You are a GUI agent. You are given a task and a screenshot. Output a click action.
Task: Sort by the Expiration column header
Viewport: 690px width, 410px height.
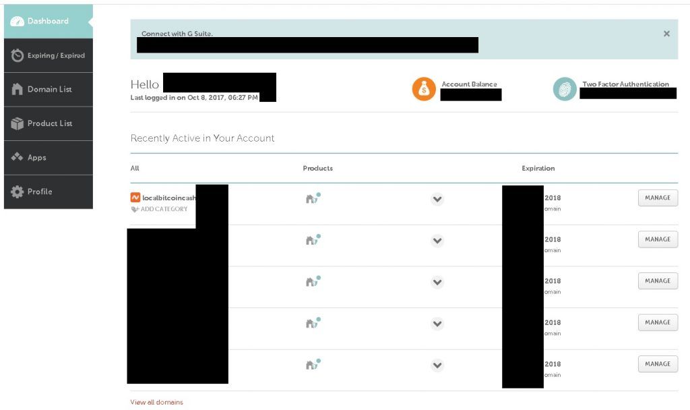click(537, 168)
